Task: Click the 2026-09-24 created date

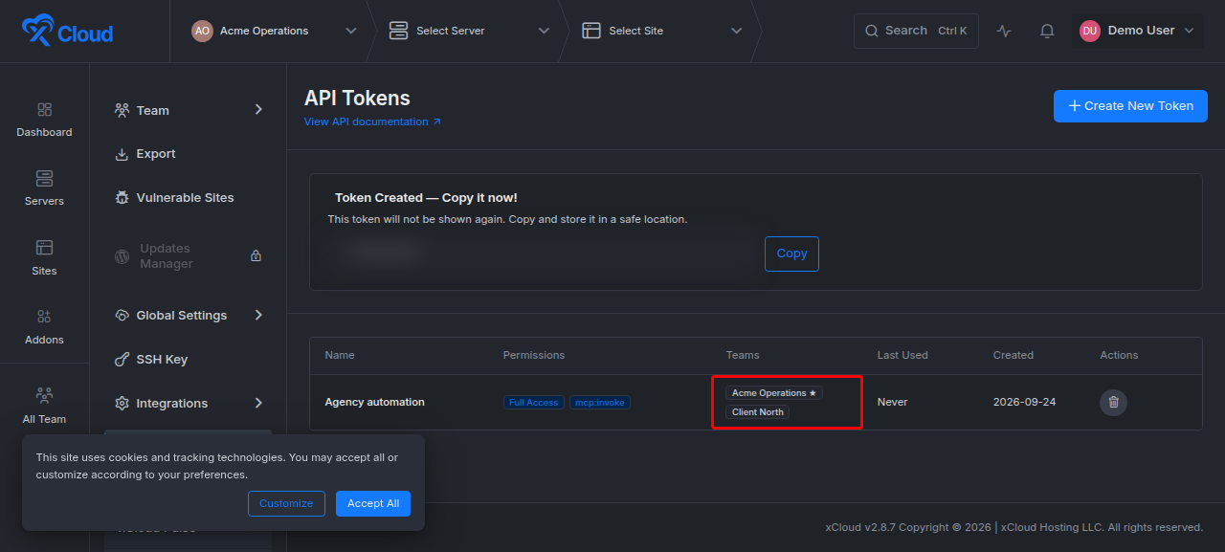Action: pos(1025,402)
